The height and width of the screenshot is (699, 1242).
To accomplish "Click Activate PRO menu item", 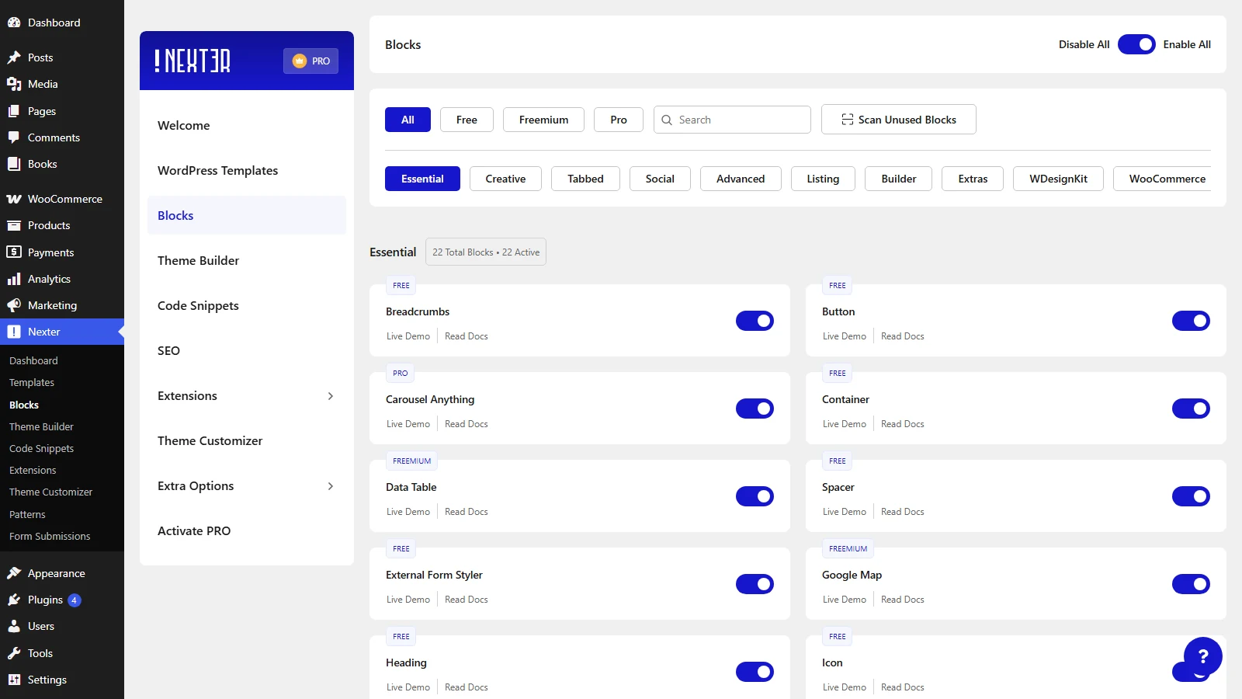I will 247,530.
